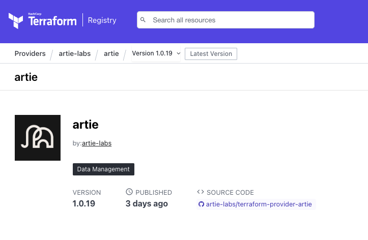
Task: Open the artie-labs/terraform-provider-artie source link
Action: (x=259, y=204)
